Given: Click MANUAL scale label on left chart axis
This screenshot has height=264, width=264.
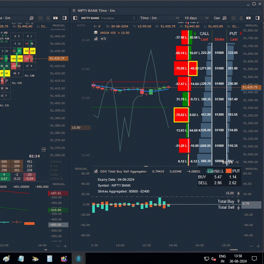Looking at the screenshot, I should click(x=59, y=26).
